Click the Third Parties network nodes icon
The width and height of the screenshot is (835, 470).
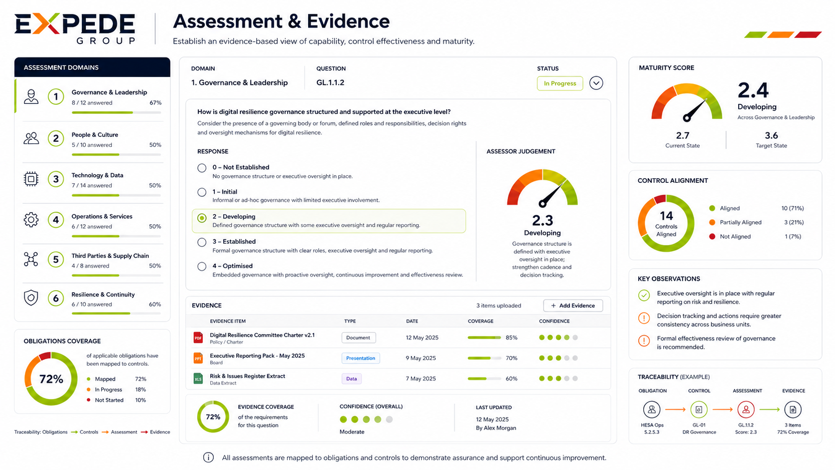point(31,259)
